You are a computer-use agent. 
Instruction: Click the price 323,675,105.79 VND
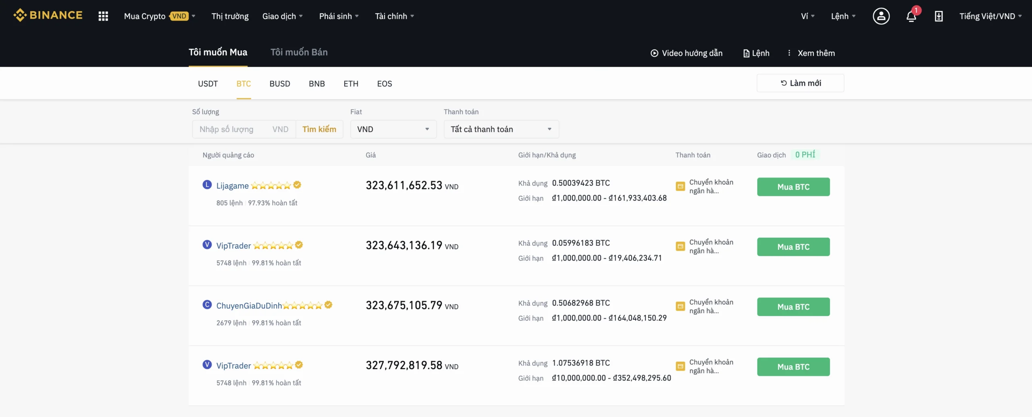tap(412, 305)
